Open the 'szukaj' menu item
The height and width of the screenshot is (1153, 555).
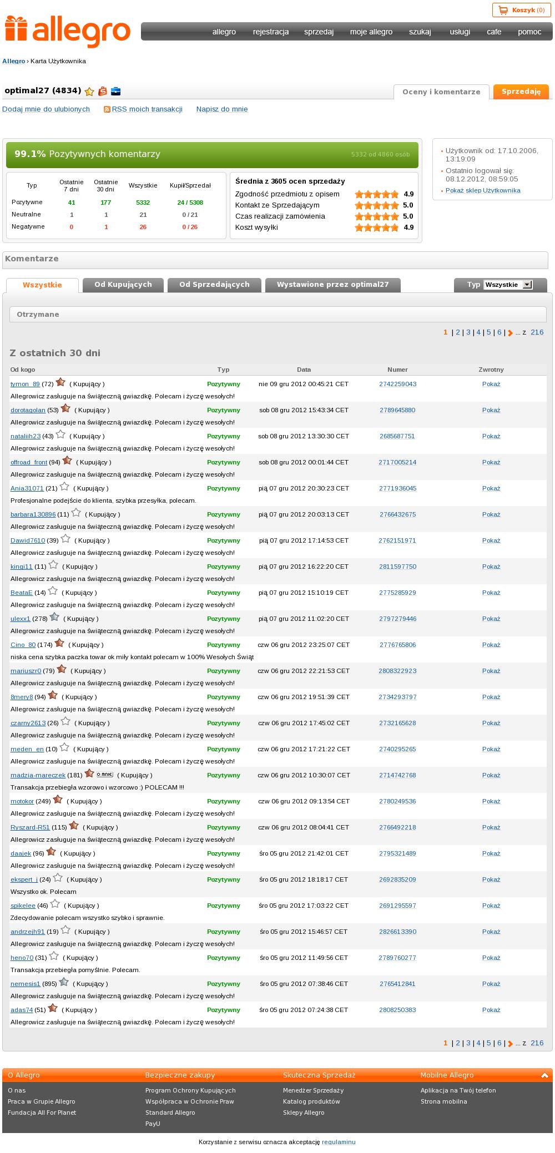(420, 32)
